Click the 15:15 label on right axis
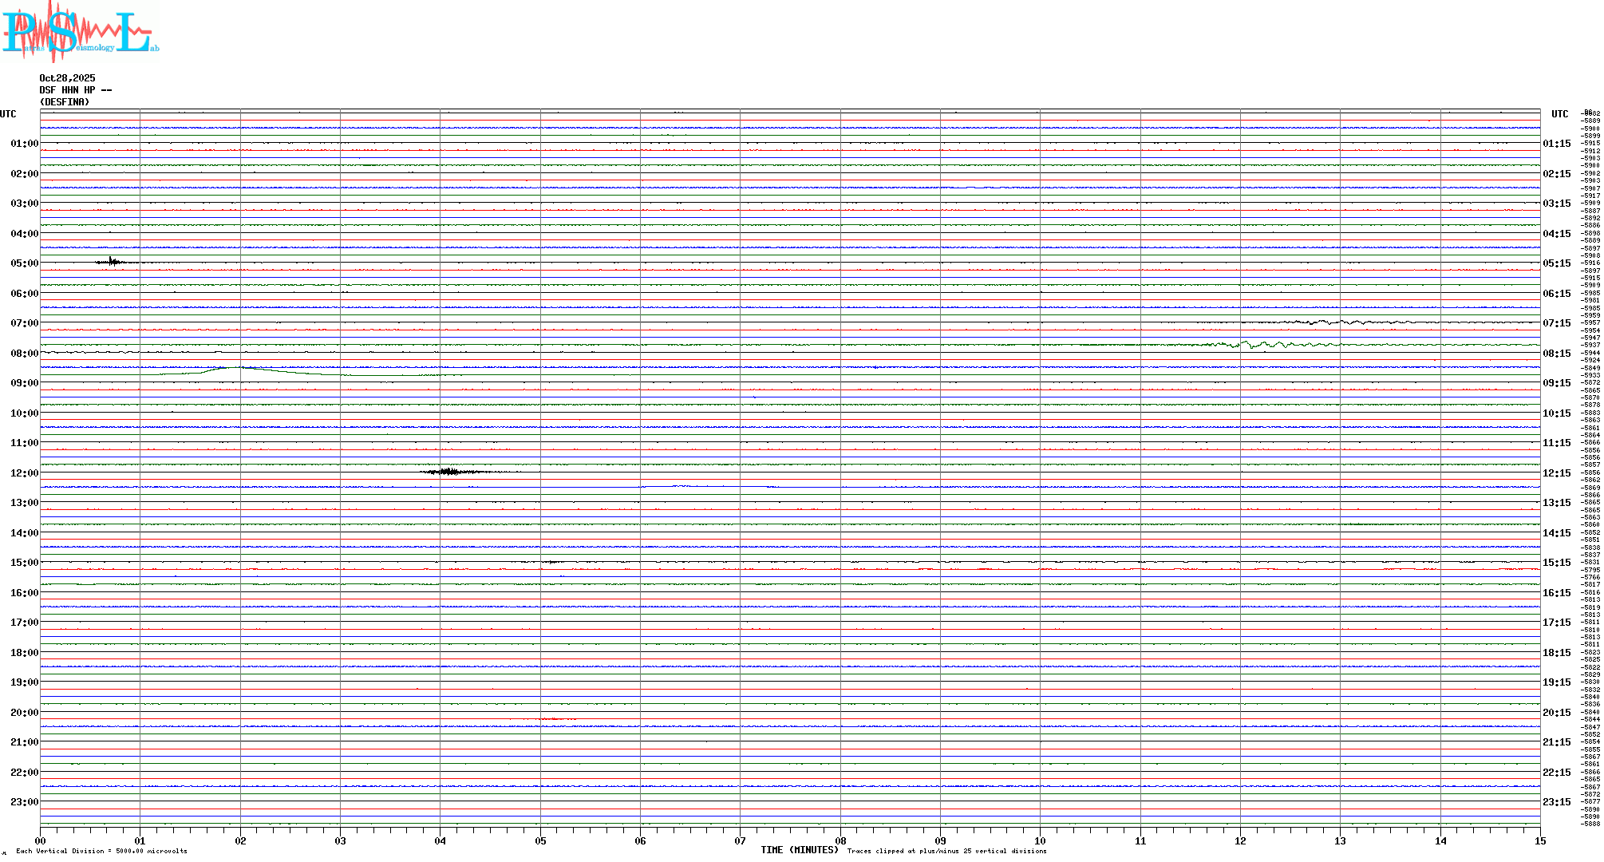Image resolution: width=1604 pixels, height=862 pixels. coord(1556,563)
